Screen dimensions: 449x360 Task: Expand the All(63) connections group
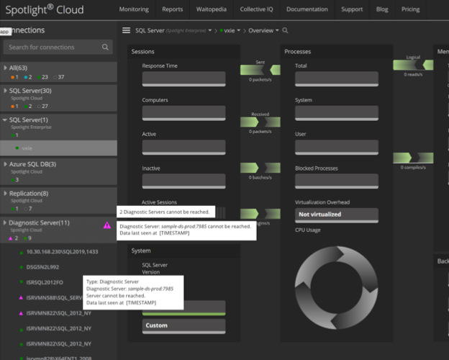pyautogui.click(x=5, y=68)
